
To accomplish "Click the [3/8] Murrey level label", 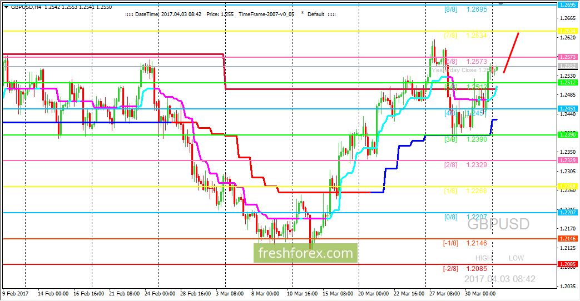I will [x=450, y=139].
